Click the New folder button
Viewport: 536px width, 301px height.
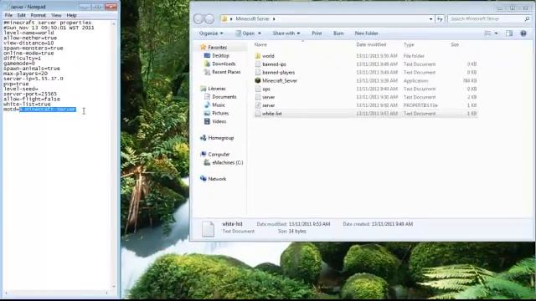coord(366,33)
